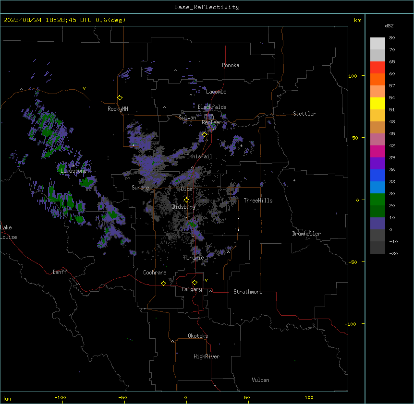The height and width of the screenshot is (404, 414).
Task: Click the slate purple 0-10 dBZ swatch
Action: pyautogui.click(x=377, y=224)
